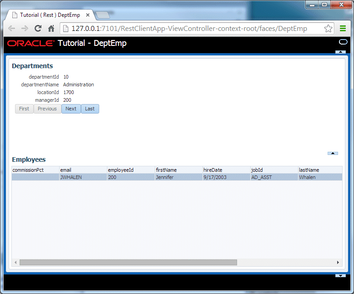Minimize the browser window
Screen dimensions: 354x294
coord(312,5)
